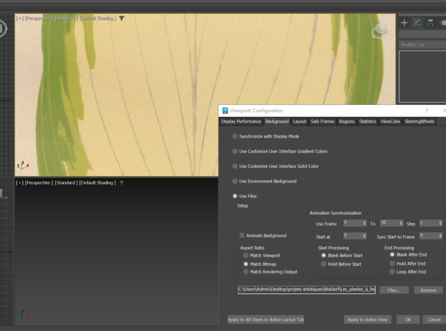The image size is (446, 331).
Task: Open the Modifier List dropdown
Action: [x=422, y=45]
